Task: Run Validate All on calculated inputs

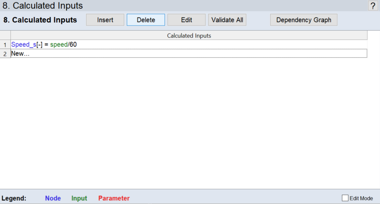Action: 227,20
